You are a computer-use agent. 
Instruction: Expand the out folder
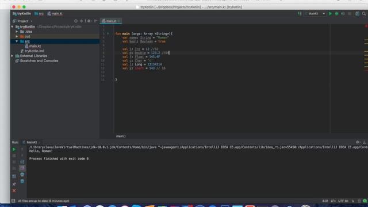(17, 36)
